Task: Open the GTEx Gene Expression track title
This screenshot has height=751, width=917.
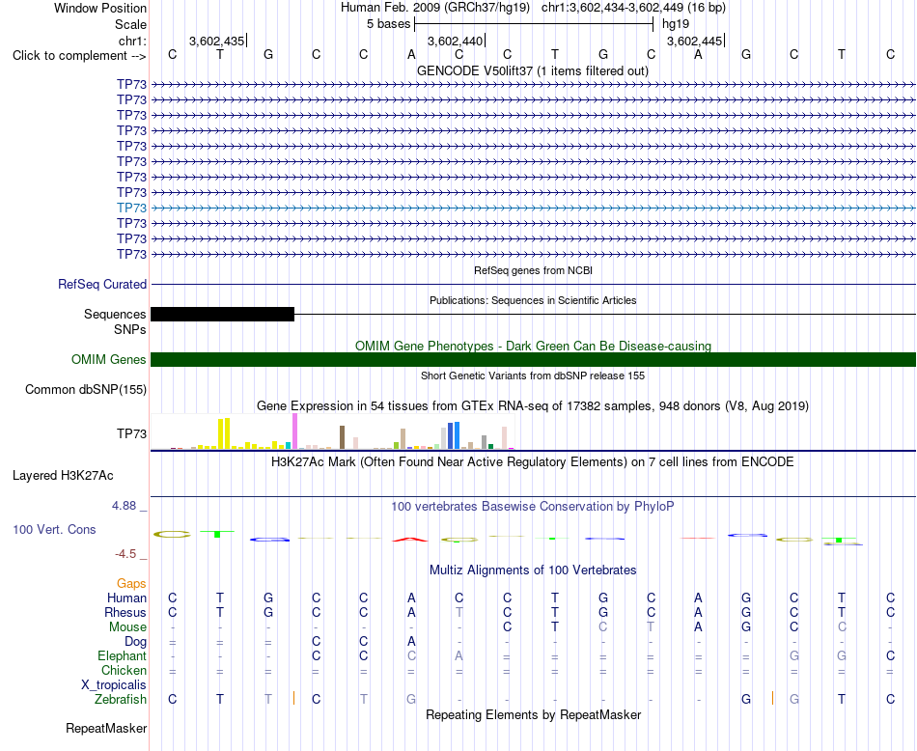Action: tap(533, 406)
